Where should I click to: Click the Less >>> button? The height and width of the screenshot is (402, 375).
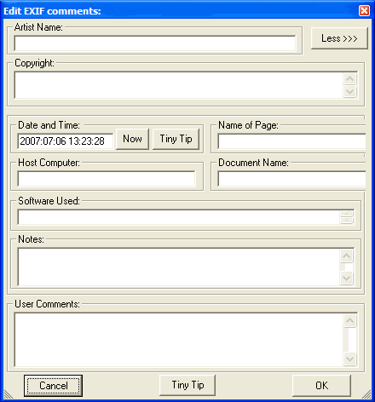pyautogui.click(x=339, y=38)
